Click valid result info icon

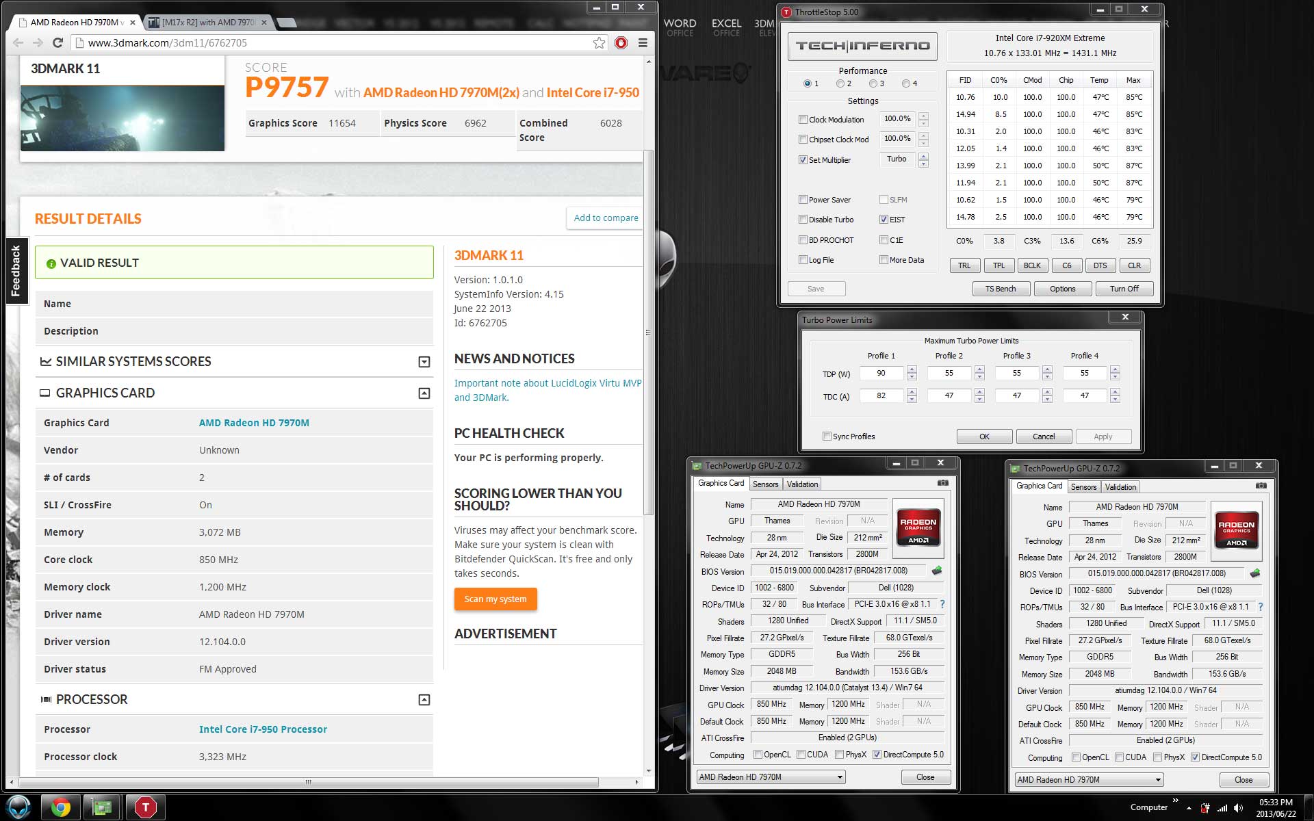pyautogui.click(x=51, y=263)
